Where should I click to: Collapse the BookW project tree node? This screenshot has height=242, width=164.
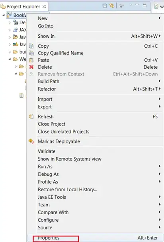[4, 15]
